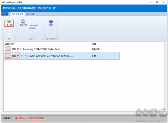Open the 导航 group dialog launcher
Image resolution: width=168 pixels, height=123 pixels.
[15, 39]
